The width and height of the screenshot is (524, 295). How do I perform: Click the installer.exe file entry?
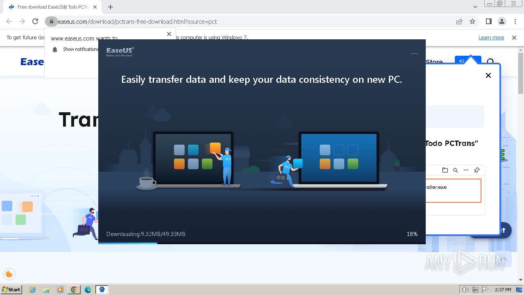pyautogui.click(x=454, y=191)
